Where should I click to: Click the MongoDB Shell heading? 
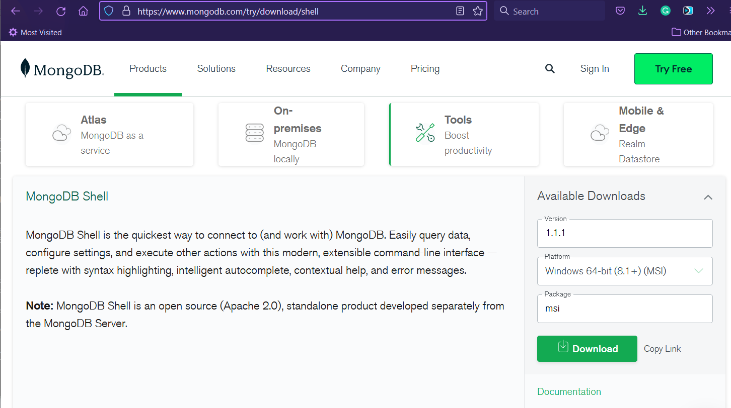coord(67,196)
